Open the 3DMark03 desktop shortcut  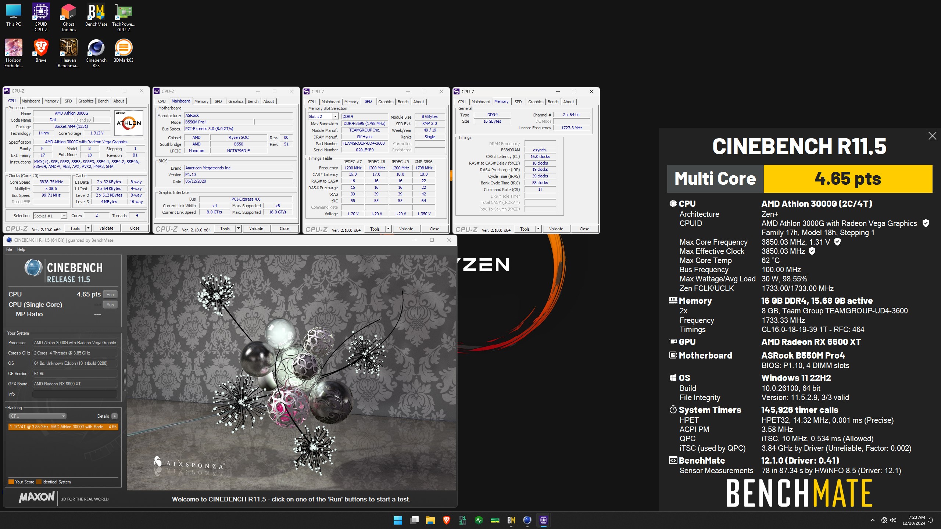coord(124,51)
